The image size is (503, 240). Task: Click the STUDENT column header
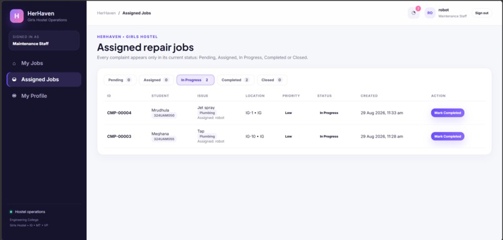click(x=160, y=96)
